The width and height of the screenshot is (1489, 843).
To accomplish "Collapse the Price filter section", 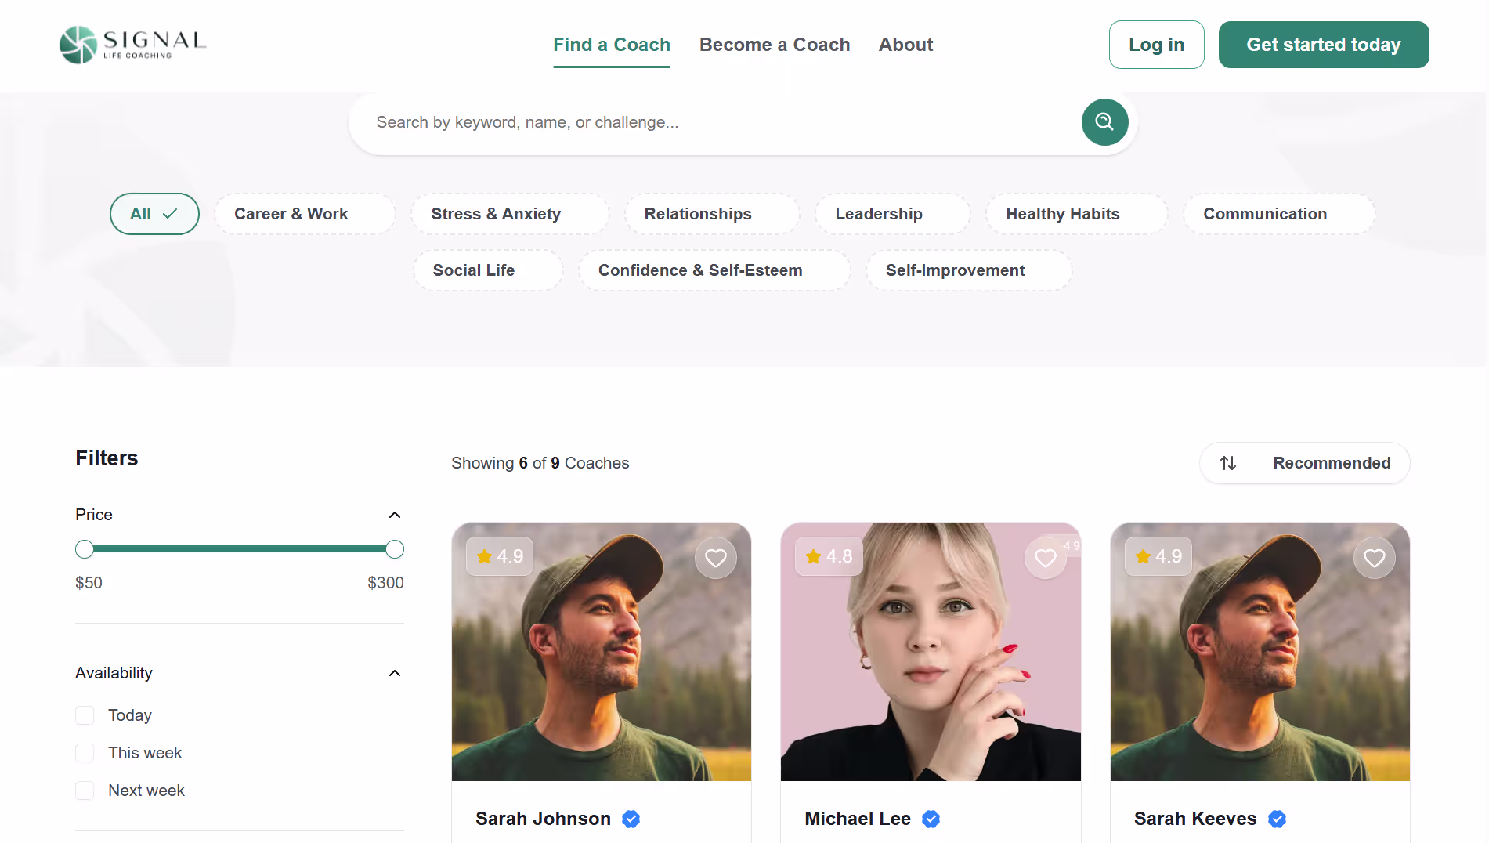I will pyautogui.click(x=395, y=515).
